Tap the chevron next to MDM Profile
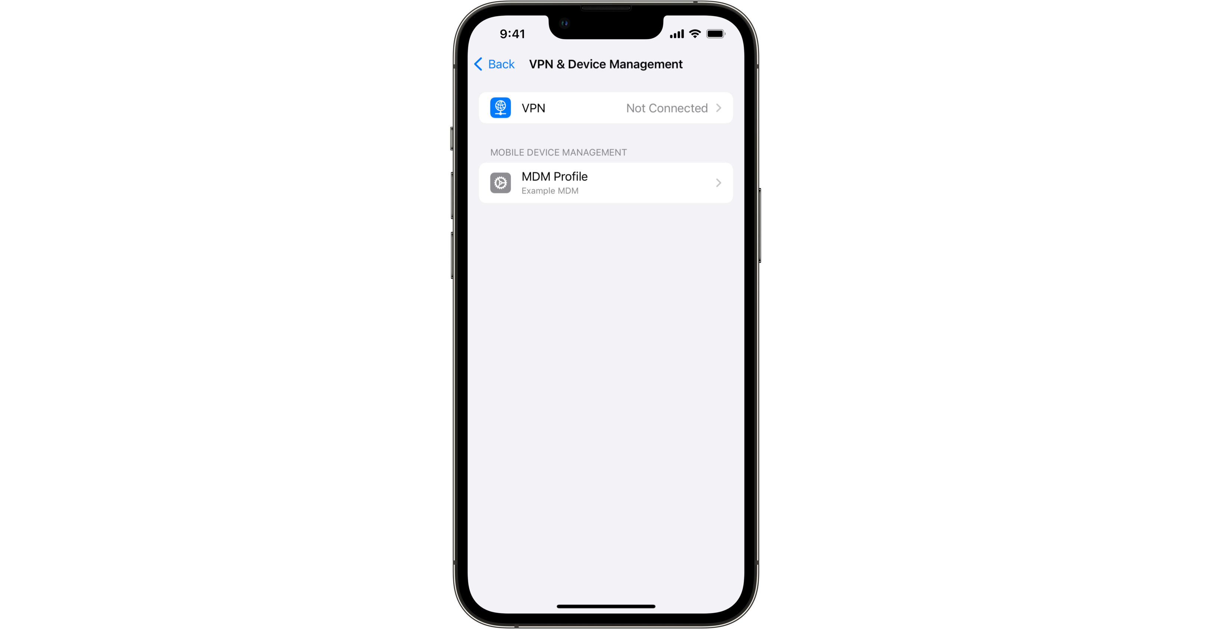Image resolution: width=1212 pixels, height=629 pixels. coord(718,182)
